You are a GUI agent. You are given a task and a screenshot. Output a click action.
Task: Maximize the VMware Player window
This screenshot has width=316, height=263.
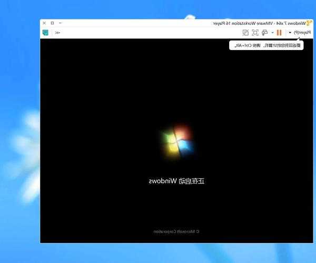pyautogui.click(x=52, y=23)
